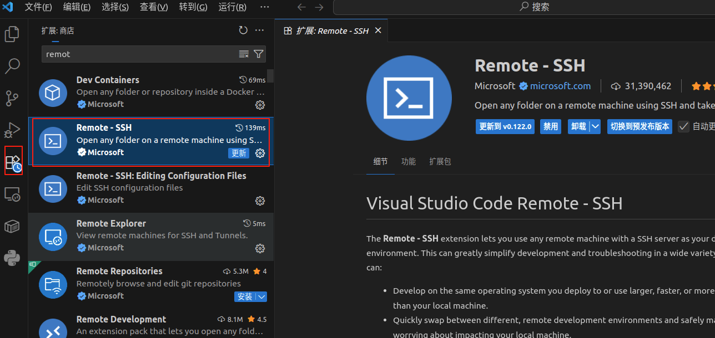Click the star rating in extension header

pos(703,86)
